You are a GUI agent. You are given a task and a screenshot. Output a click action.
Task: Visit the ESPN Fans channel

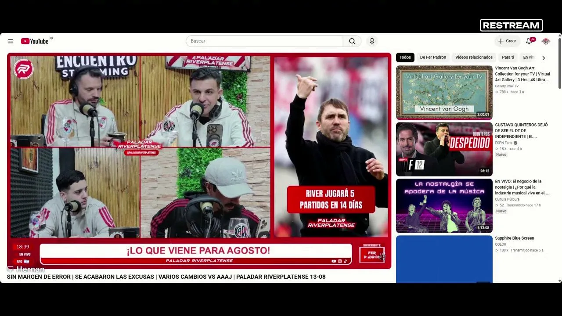pyautogui.click(x=504, y=143)
